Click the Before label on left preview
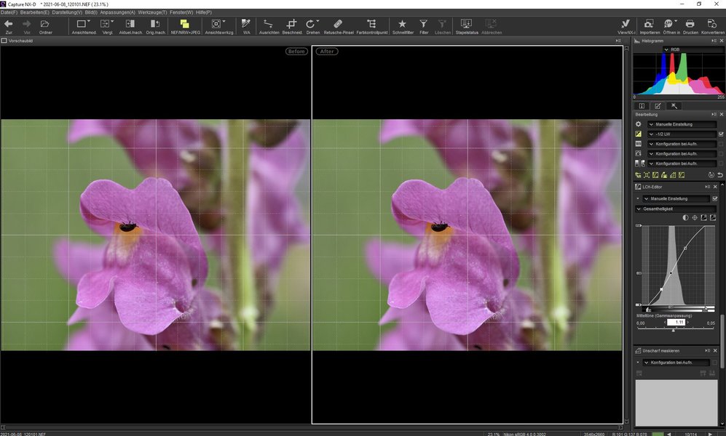This screenshot has width=726, height=436. pyautogui.click(x=296, y=52)
